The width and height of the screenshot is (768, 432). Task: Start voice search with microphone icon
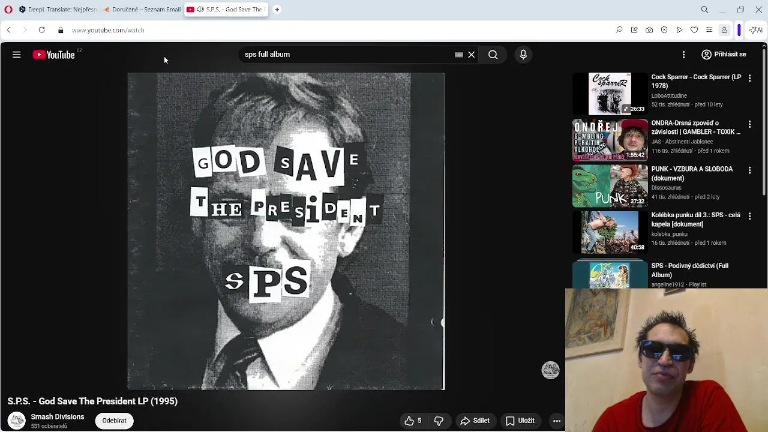[x=523, y=55]
